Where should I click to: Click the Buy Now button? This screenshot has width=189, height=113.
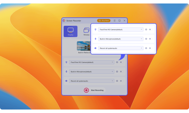coord(104,21)
